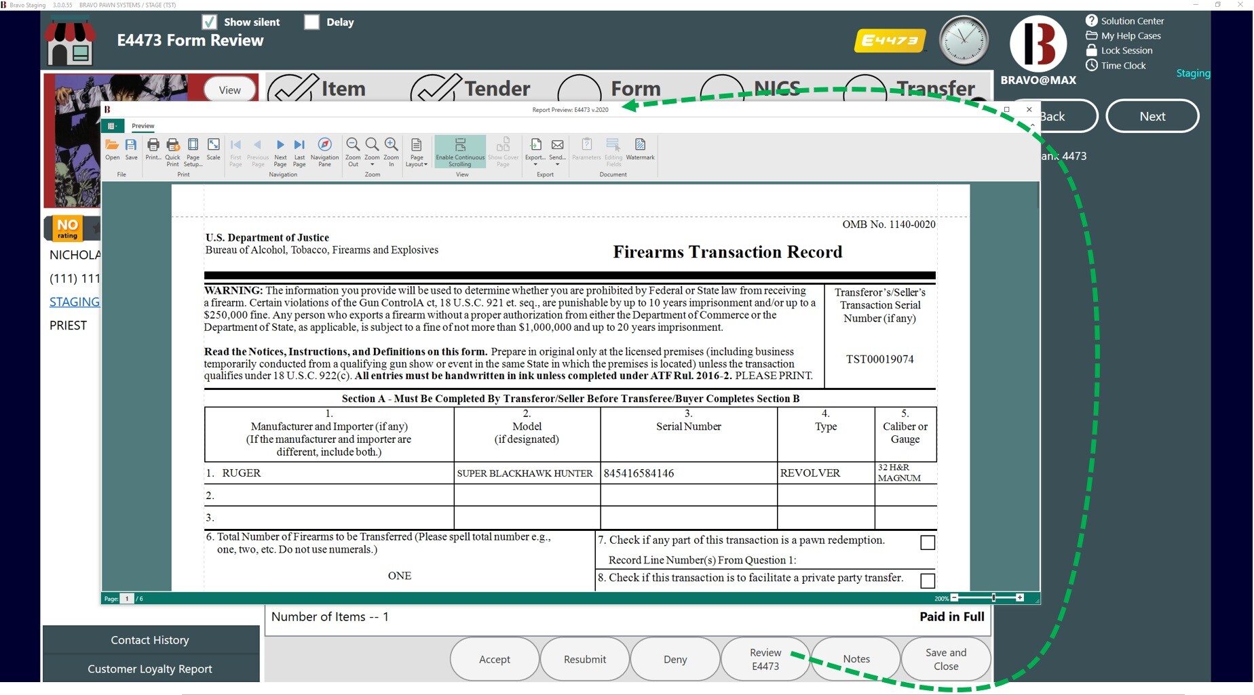This screenshot has width=1254, height=695.
Task: Run Quick Print
Action: (173, 152)
